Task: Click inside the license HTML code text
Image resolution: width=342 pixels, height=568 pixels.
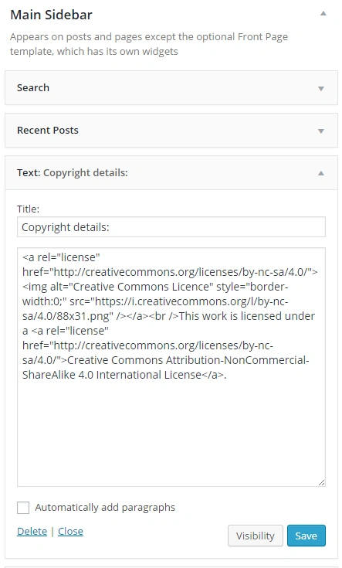Action: pos(168,315)
